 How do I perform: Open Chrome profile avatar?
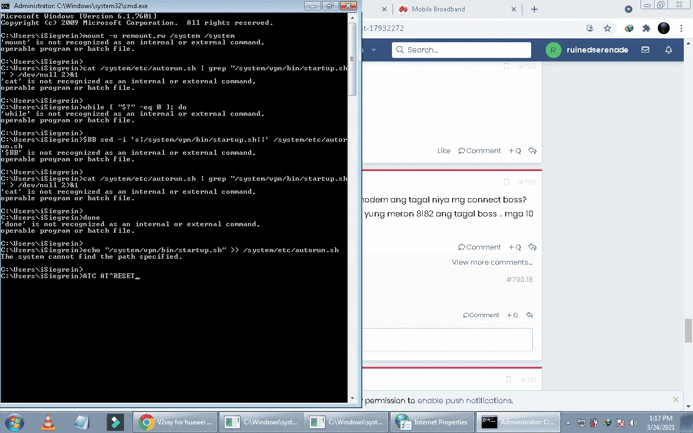pos(664,28)
